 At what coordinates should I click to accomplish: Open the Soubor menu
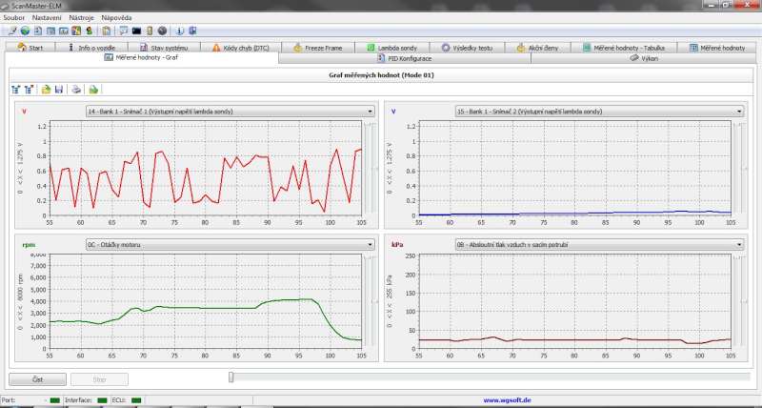(14, 18)
